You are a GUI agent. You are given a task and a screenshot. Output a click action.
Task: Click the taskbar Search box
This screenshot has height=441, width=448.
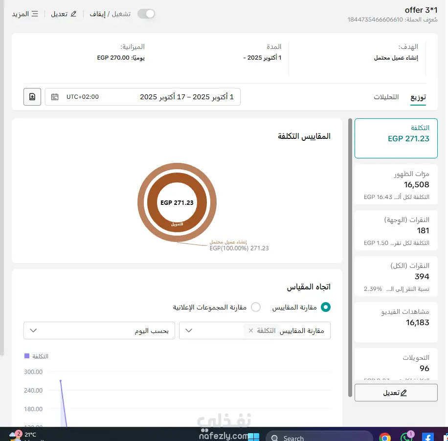[319, 437]
